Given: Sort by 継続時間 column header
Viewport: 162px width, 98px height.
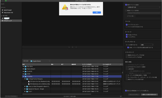Looking at the screenshot, I should tap(76, 64).
